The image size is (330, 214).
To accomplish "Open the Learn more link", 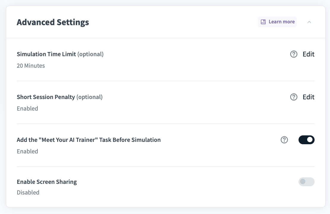I will pyautogui.click(x=281, y=22).
